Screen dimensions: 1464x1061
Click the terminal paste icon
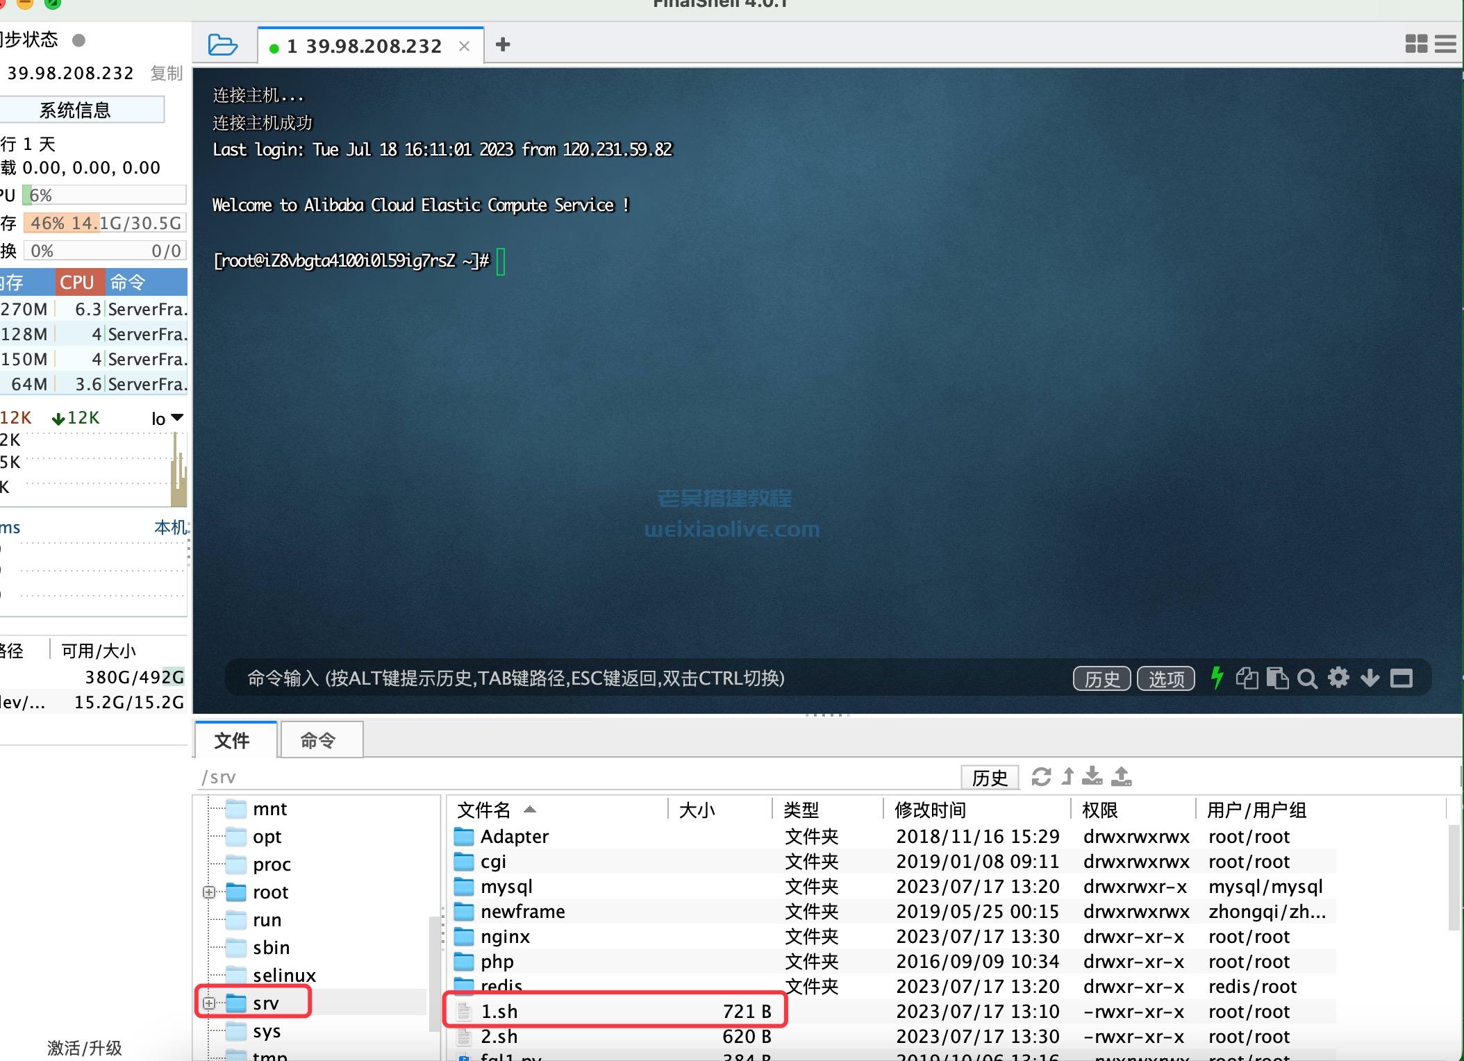1277,678
